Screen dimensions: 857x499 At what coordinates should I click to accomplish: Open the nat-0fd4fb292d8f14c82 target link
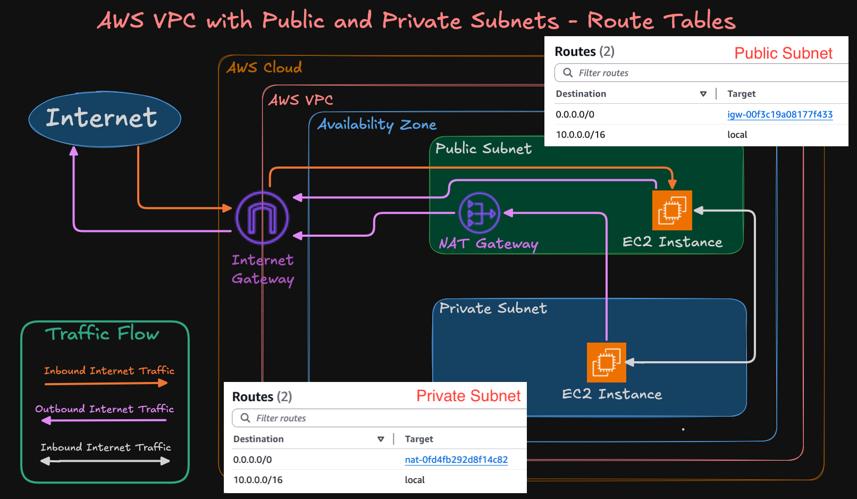coord(456,460)
